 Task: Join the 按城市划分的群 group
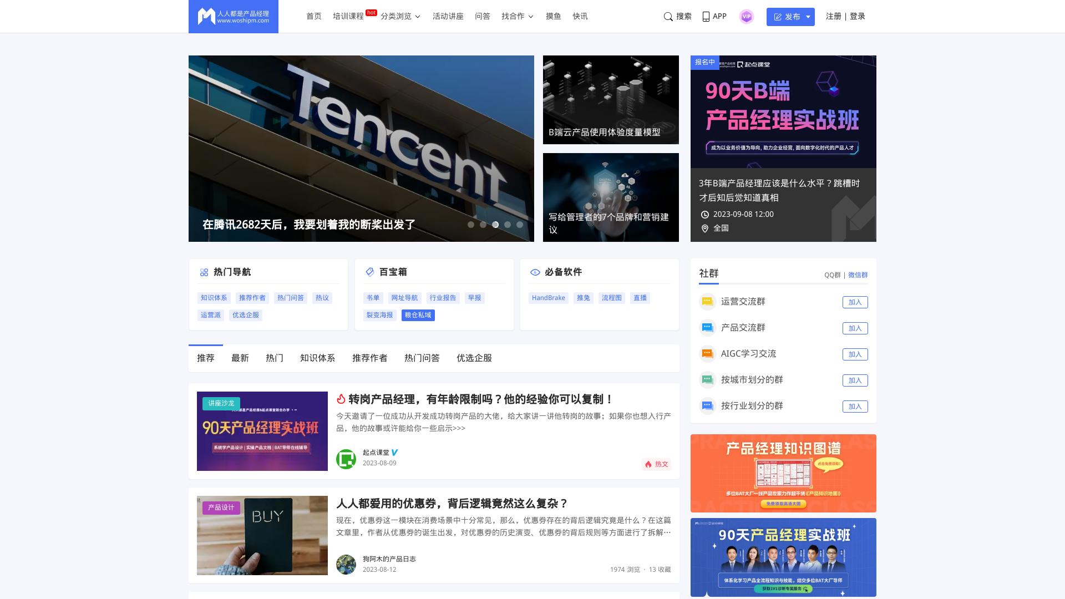[855, 380]
